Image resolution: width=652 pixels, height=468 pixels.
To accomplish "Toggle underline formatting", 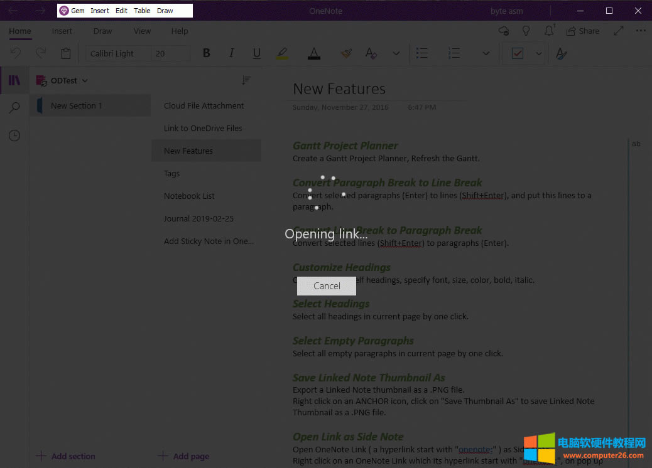I will pyautogui.click(x=256, y=53).
